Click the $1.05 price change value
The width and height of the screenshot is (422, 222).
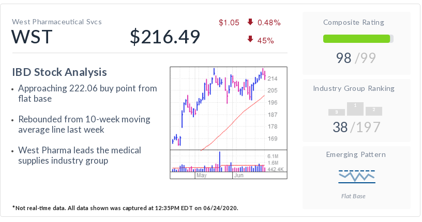click(x=229, y=22)
